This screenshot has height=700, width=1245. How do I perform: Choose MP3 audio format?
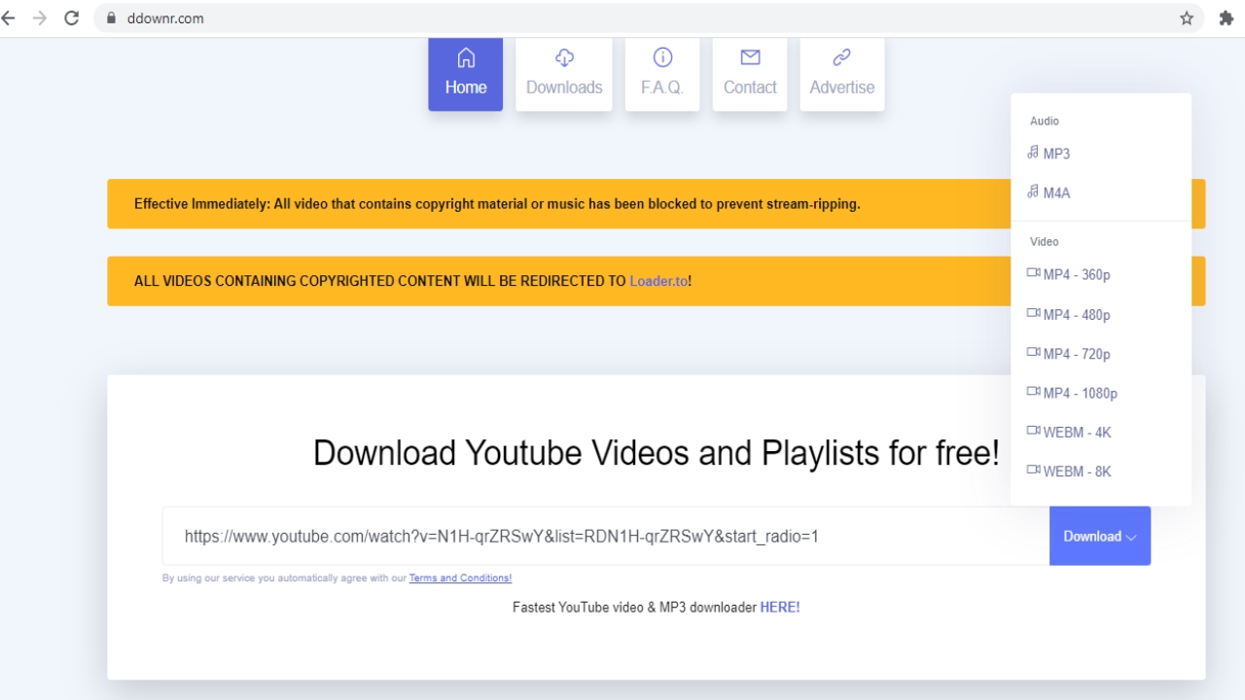1101,154
